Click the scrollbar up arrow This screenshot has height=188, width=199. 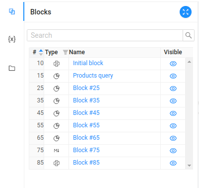click(x=190, y=62)
